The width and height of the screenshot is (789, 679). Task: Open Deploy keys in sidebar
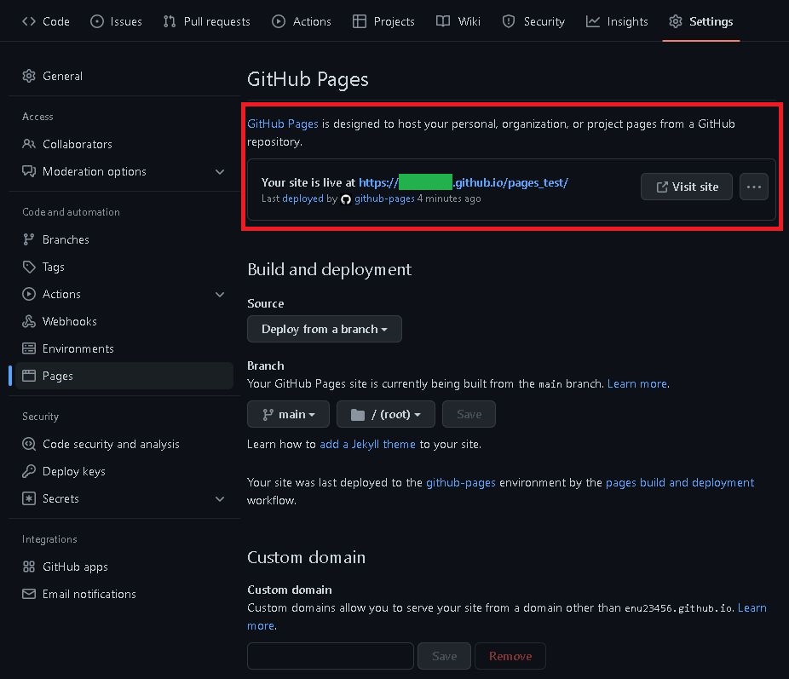tap(124, 471)
